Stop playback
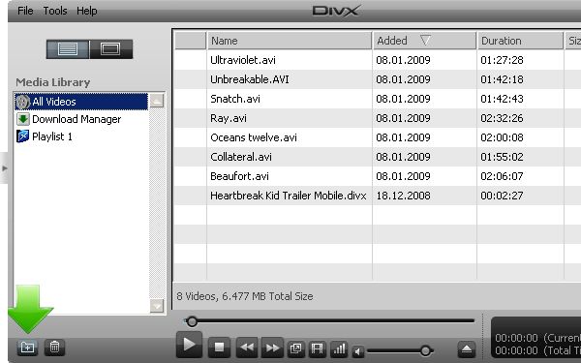This screenshot has width=581, height=363. click(x=219, y=348)
